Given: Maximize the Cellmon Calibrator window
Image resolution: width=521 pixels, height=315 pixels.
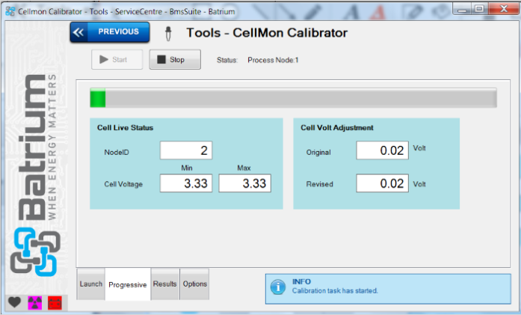Looking at the screenshot, I should click(479, 9).
